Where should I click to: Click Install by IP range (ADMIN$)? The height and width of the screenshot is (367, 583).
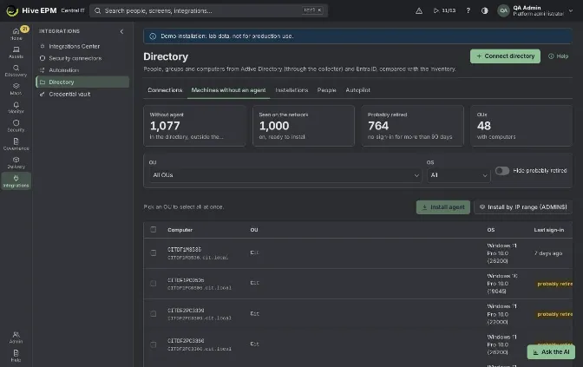523,207
